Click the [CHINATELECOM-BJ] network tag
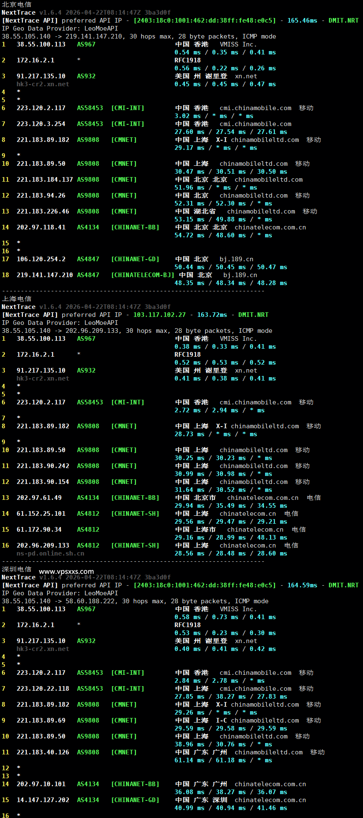 (142, 275)
